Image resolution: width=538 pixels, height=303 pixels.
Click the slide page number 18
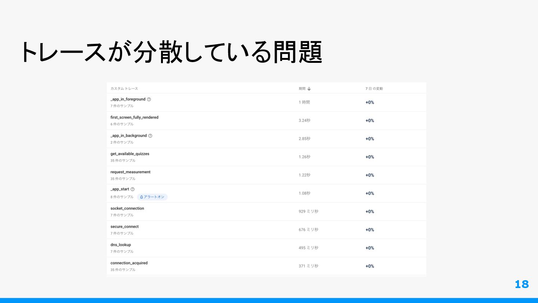pos(522,284)
